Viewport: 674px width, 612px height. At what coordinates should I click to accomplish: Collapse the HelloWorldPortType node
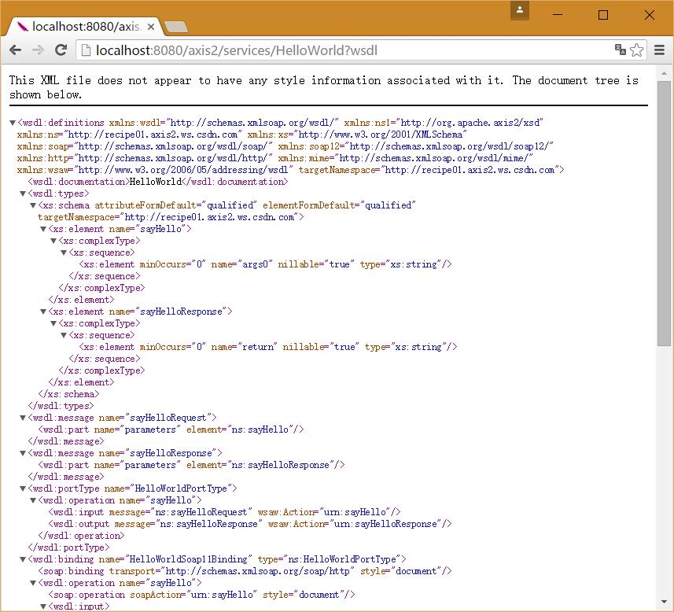coord(24,488)
